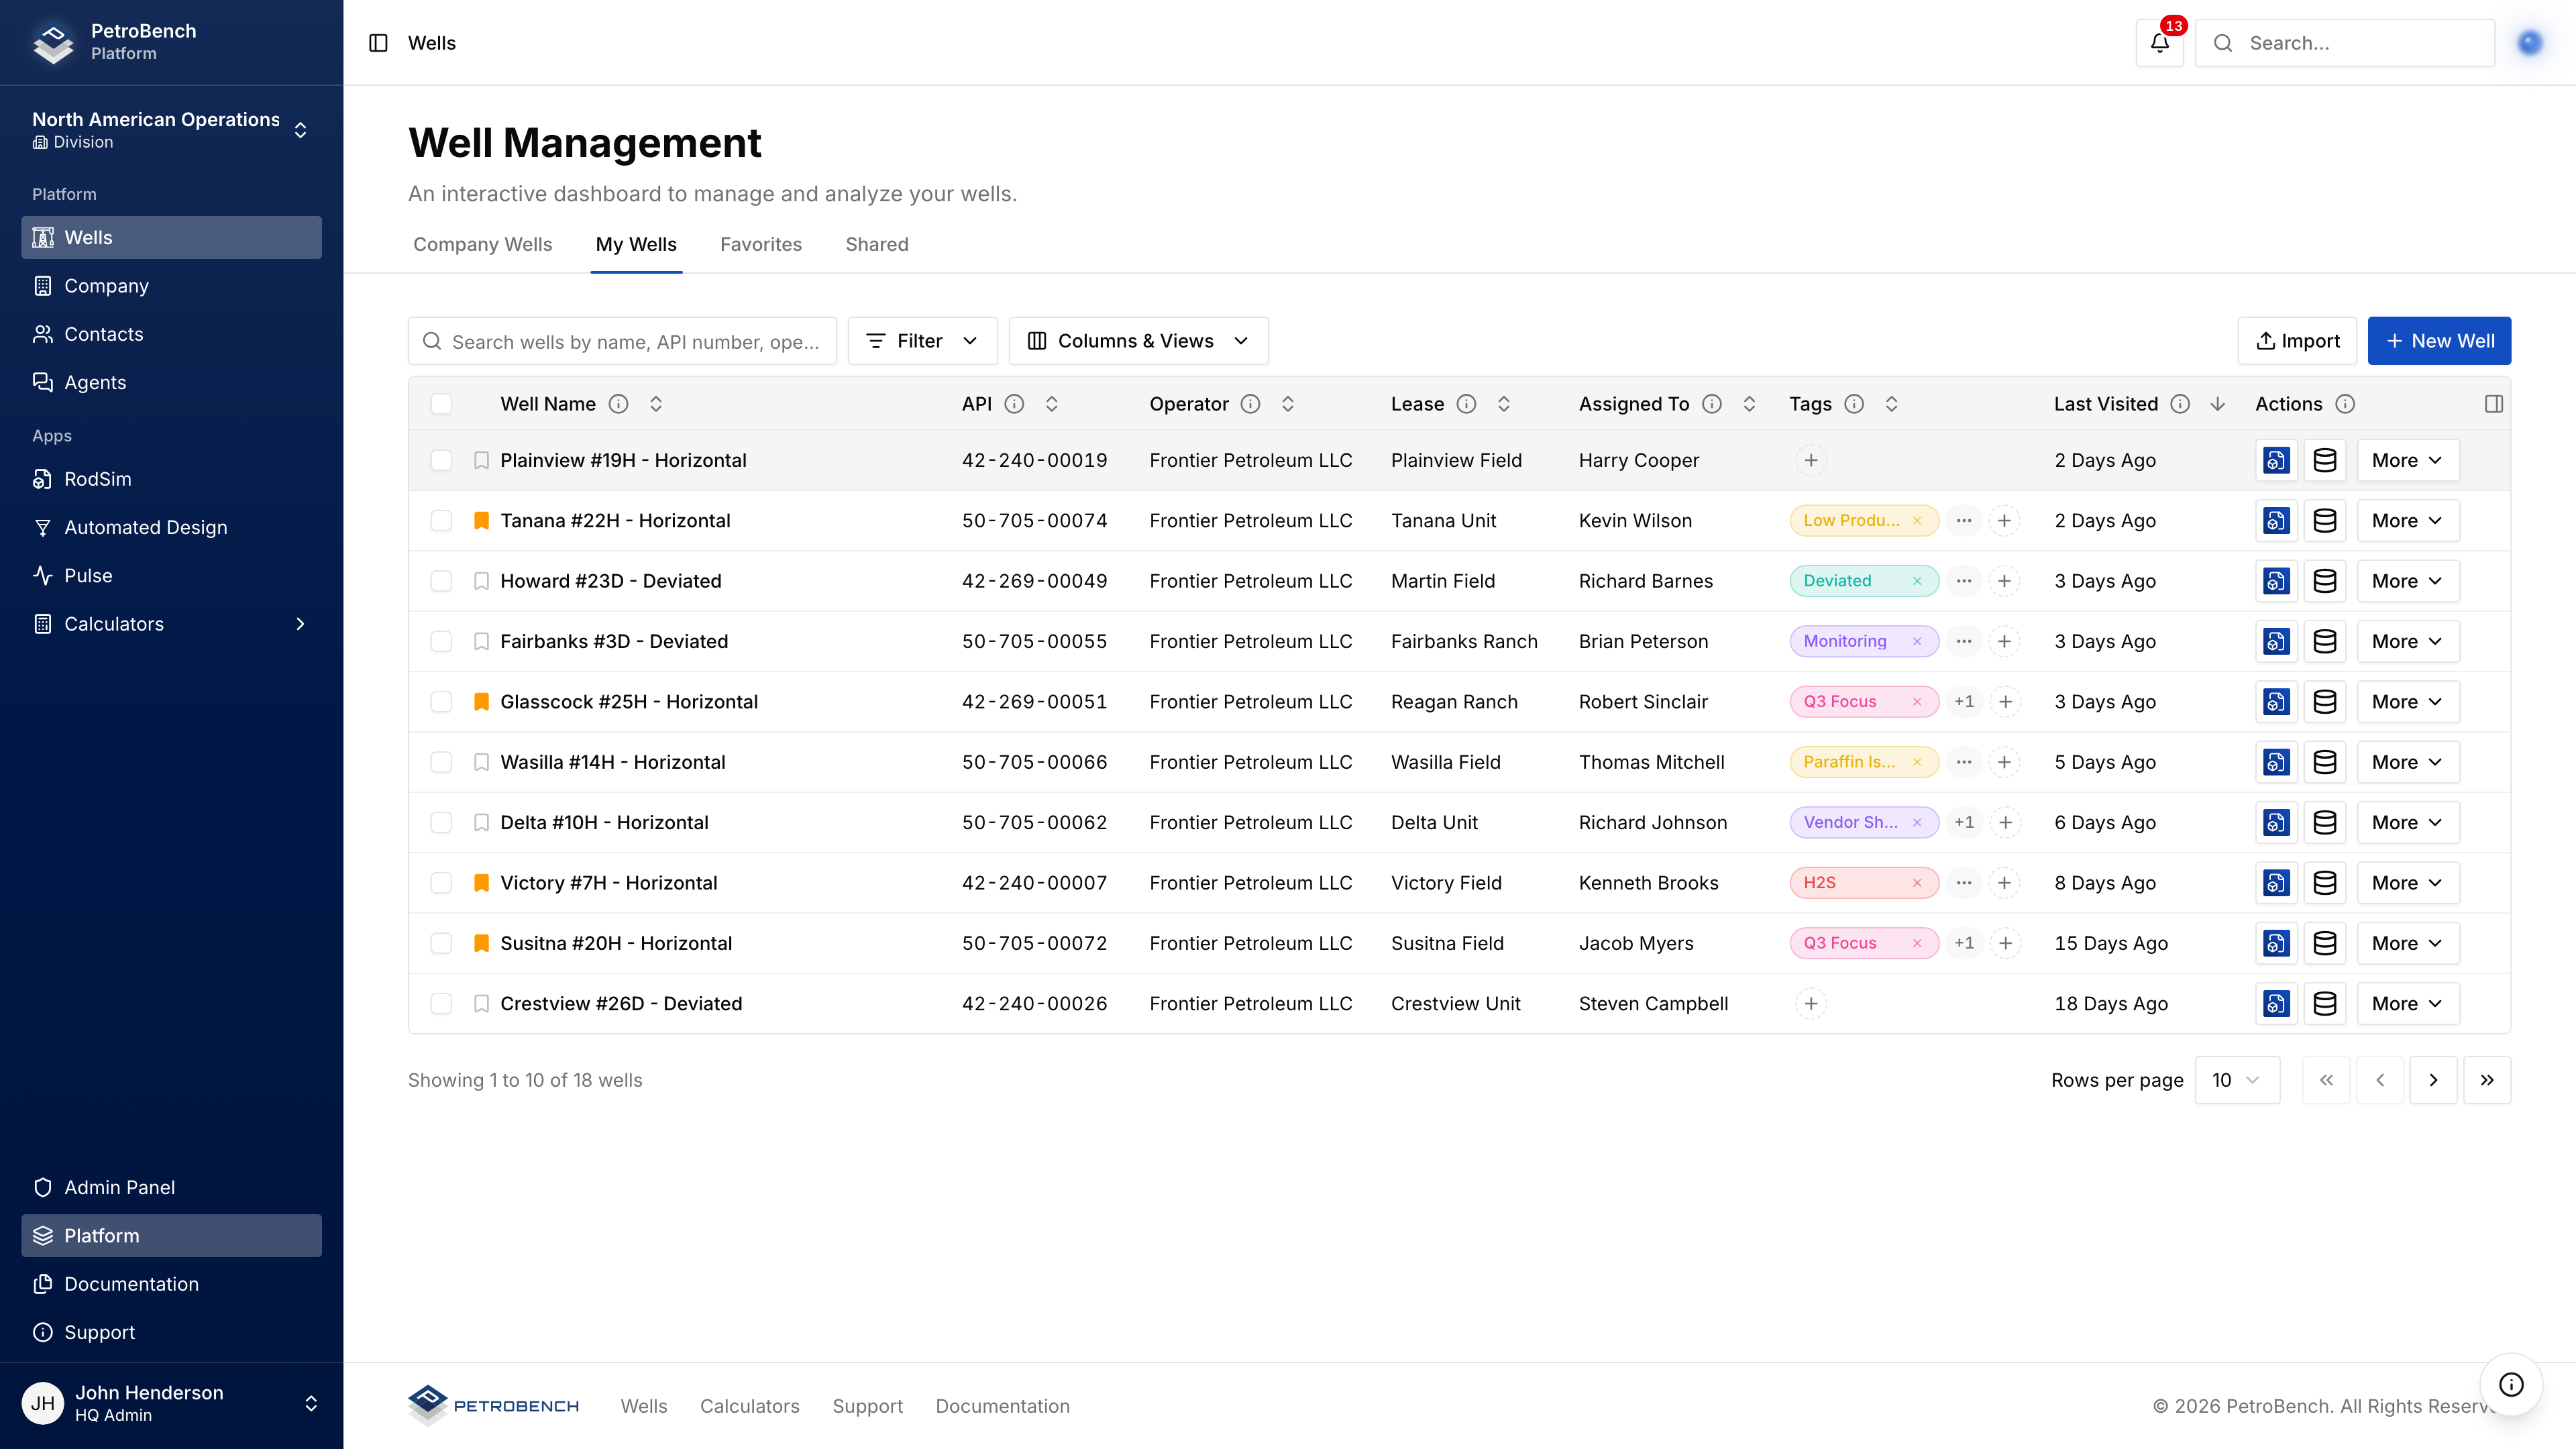Switch to Shared tab
The width and height of the screenshot is (2576, 1449).
click(x=877, y=244)
